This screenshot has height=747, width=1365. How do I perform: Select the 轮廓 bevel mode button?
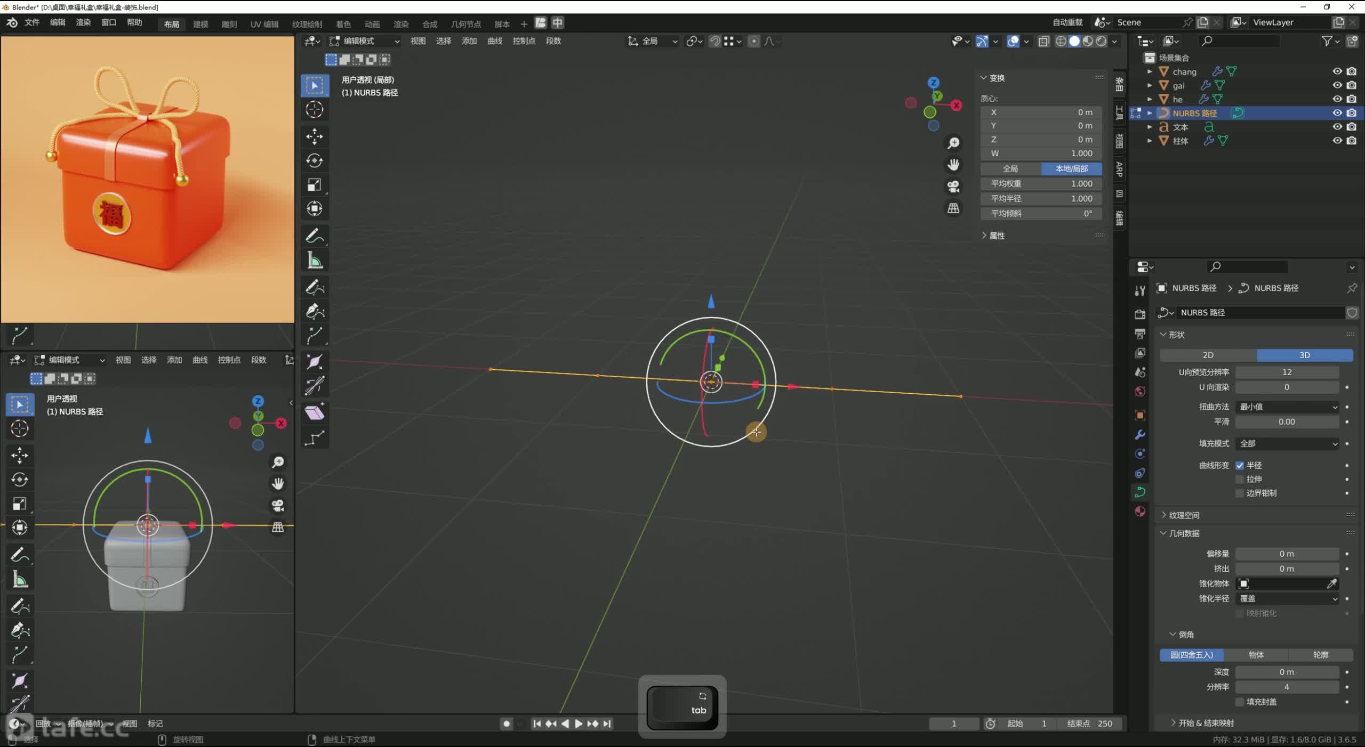(1321, 655)
